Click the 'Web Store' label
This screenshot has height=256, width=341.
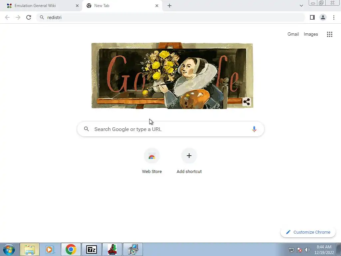pyautogui.click(x=152, y=172)
